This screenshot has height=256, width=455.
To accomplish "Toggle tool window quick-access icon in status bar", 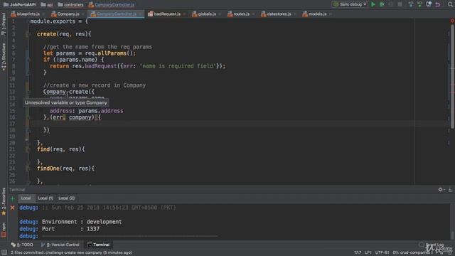I will [x=4, y=252].
